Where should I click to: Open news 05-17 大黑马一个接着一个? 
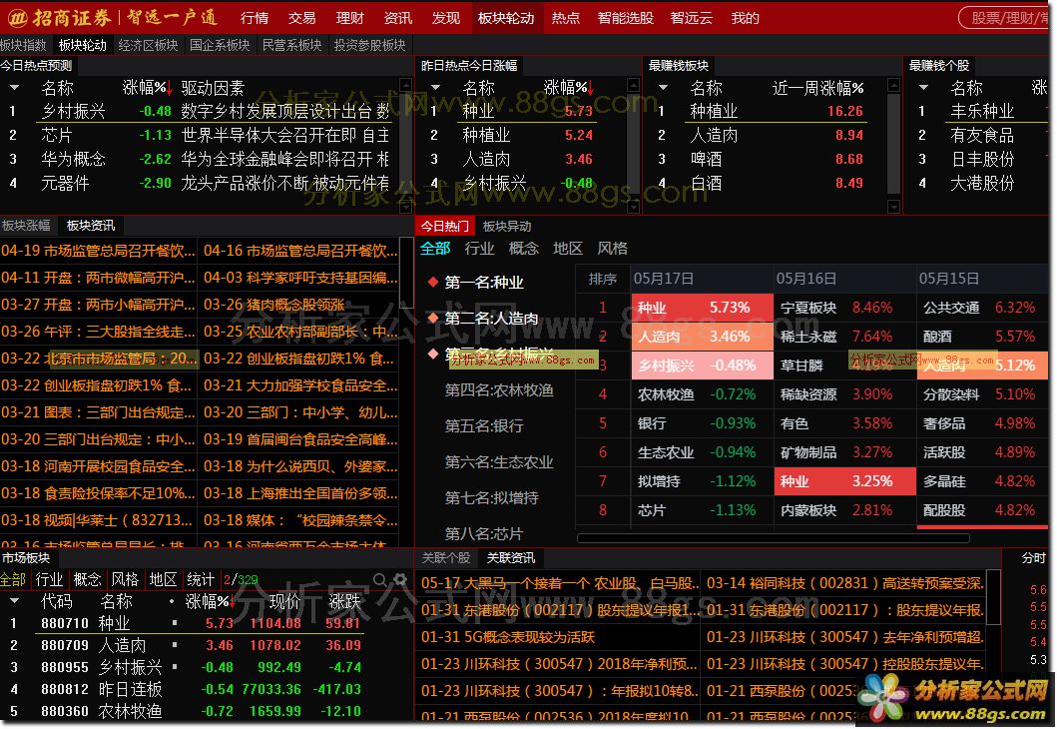(x=559, y=582)
